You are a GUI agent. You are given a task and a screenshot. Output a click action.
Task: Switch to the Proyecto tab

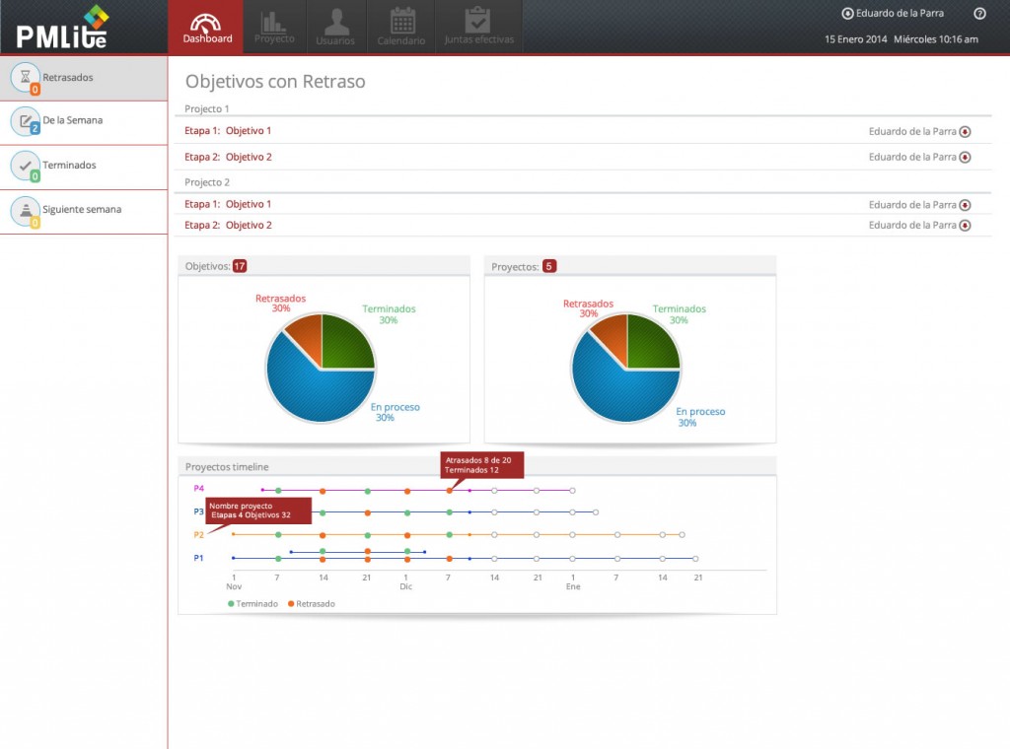(274, 27)
